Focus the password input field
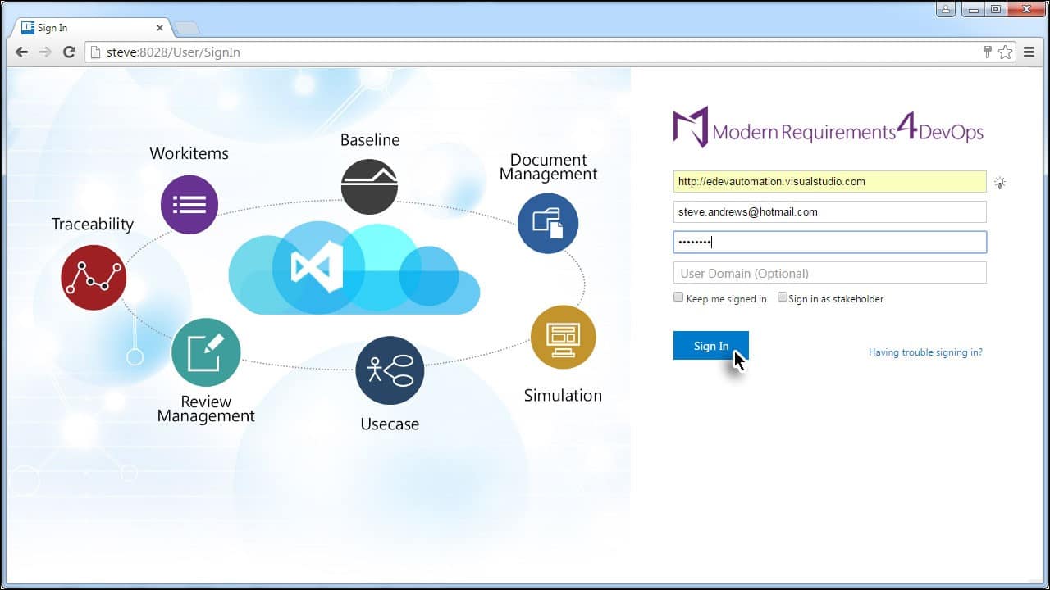This screenshot has height=590, width=1050. (829, 242)
